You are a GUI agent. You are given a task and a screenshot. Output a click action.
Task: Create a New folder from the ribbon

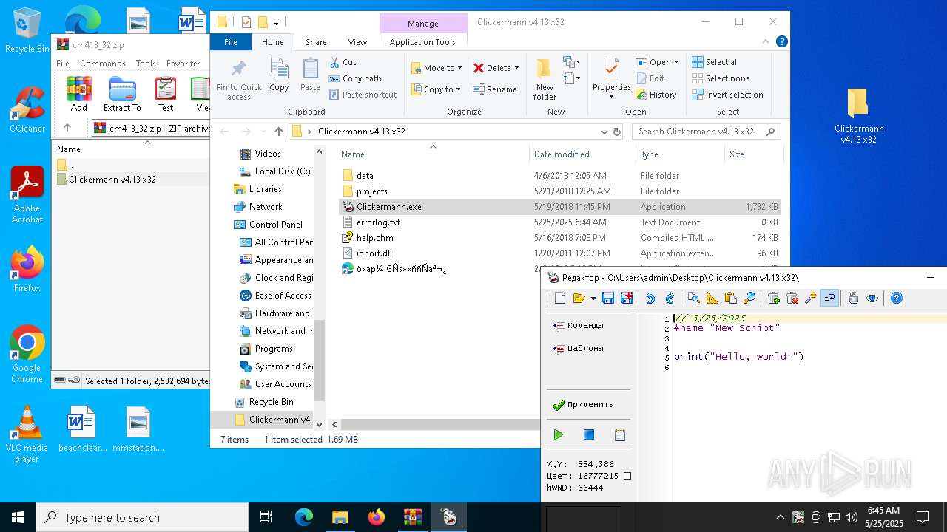click(x=545, y=80)
